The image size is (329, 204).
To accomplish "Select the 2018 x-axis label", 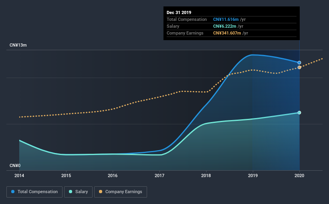I will [206, 175].
